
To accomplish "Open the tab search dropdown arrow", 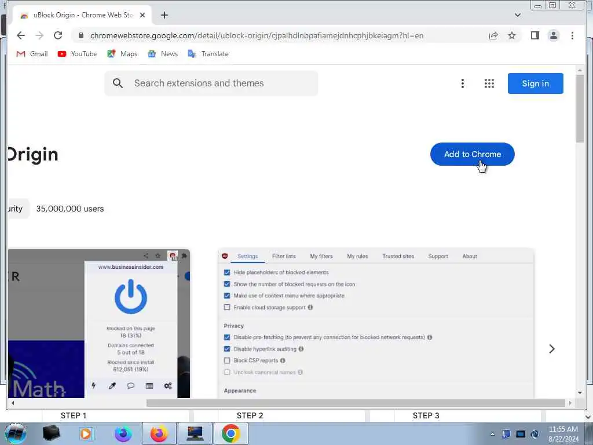I will pyautogui.click(x=518, y=15).
